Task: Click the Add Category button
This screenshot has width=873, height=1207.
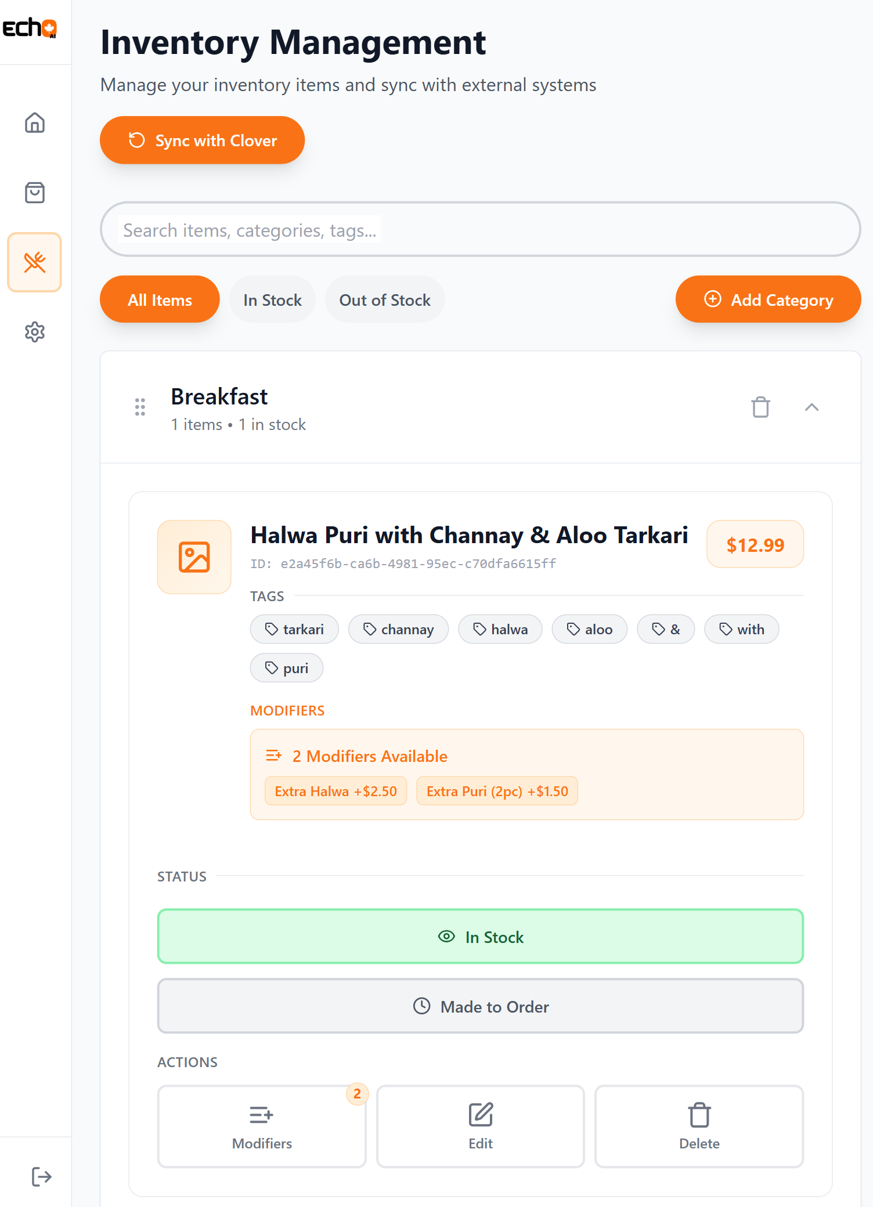Action: [767, 299]
